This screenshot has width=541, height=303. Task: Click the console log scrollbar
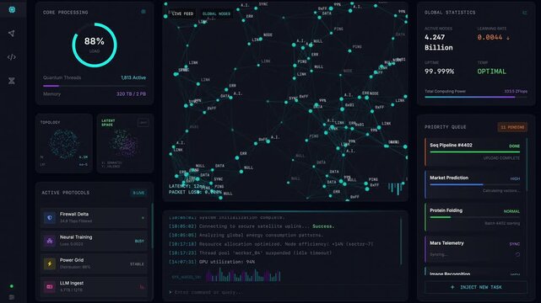pyautogui.click(x=401, y=241)
